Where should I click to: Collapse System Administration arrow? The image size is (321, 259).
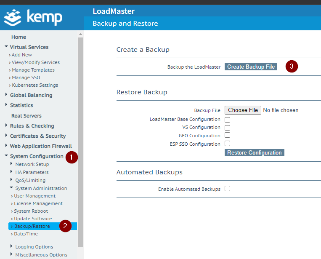coord(11,188)
